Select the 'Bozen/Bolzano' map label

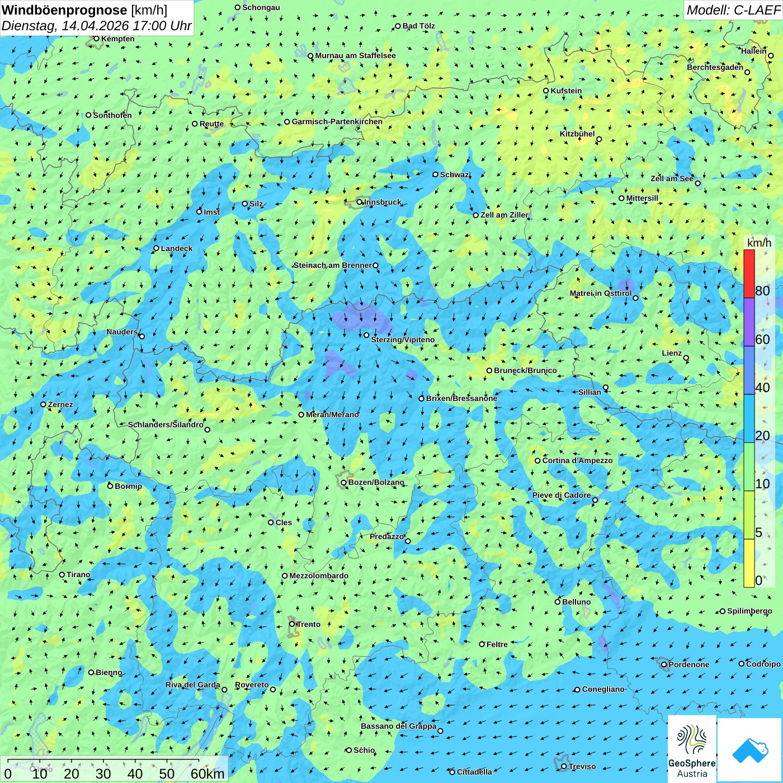coord(376,482)
